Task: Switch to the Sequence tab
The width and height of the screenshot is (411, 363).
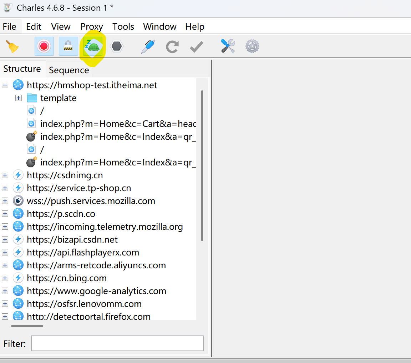Action: click(69, 70)
